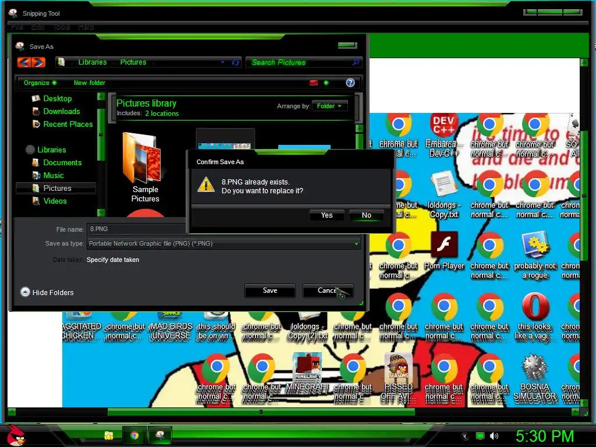Click the Snipping Tool horizontal scrollbar thumb
The width and height of the screenshot is (596, 447).
261,411
